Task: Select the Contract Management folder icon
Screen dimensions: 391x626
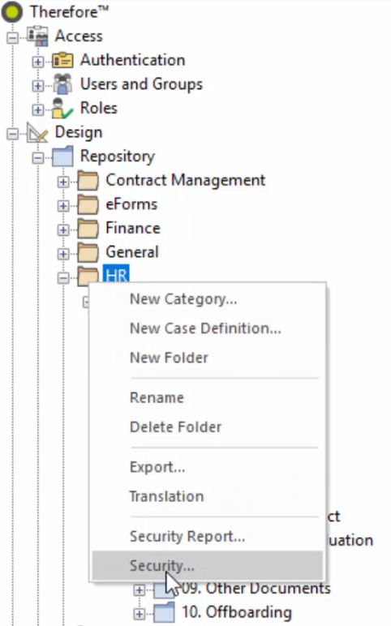Action: [x=88, y=181]
